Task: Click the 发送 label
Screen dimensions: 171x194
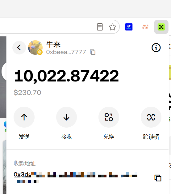Action: [24, 137]
